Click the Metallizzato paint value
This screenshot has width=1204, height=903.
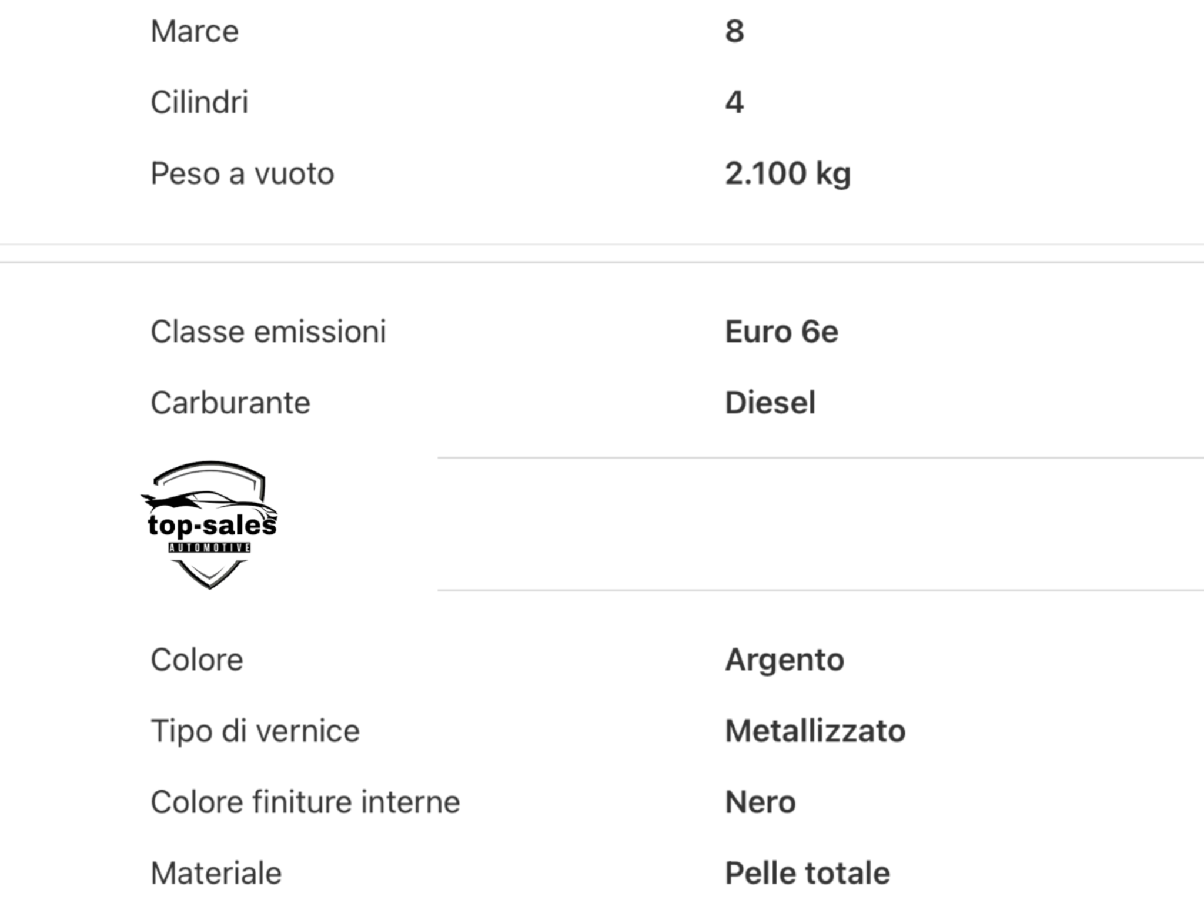click(x=815, y=731)
